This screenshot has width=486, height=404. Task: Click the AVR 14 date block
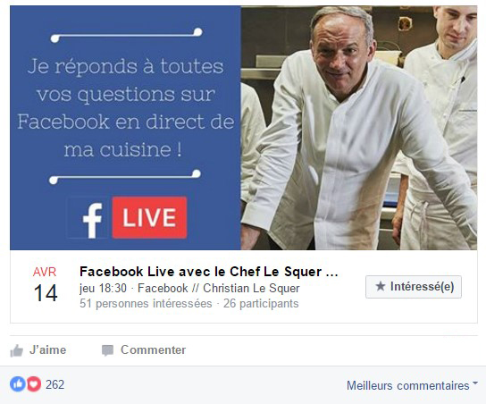coord(46,284)
